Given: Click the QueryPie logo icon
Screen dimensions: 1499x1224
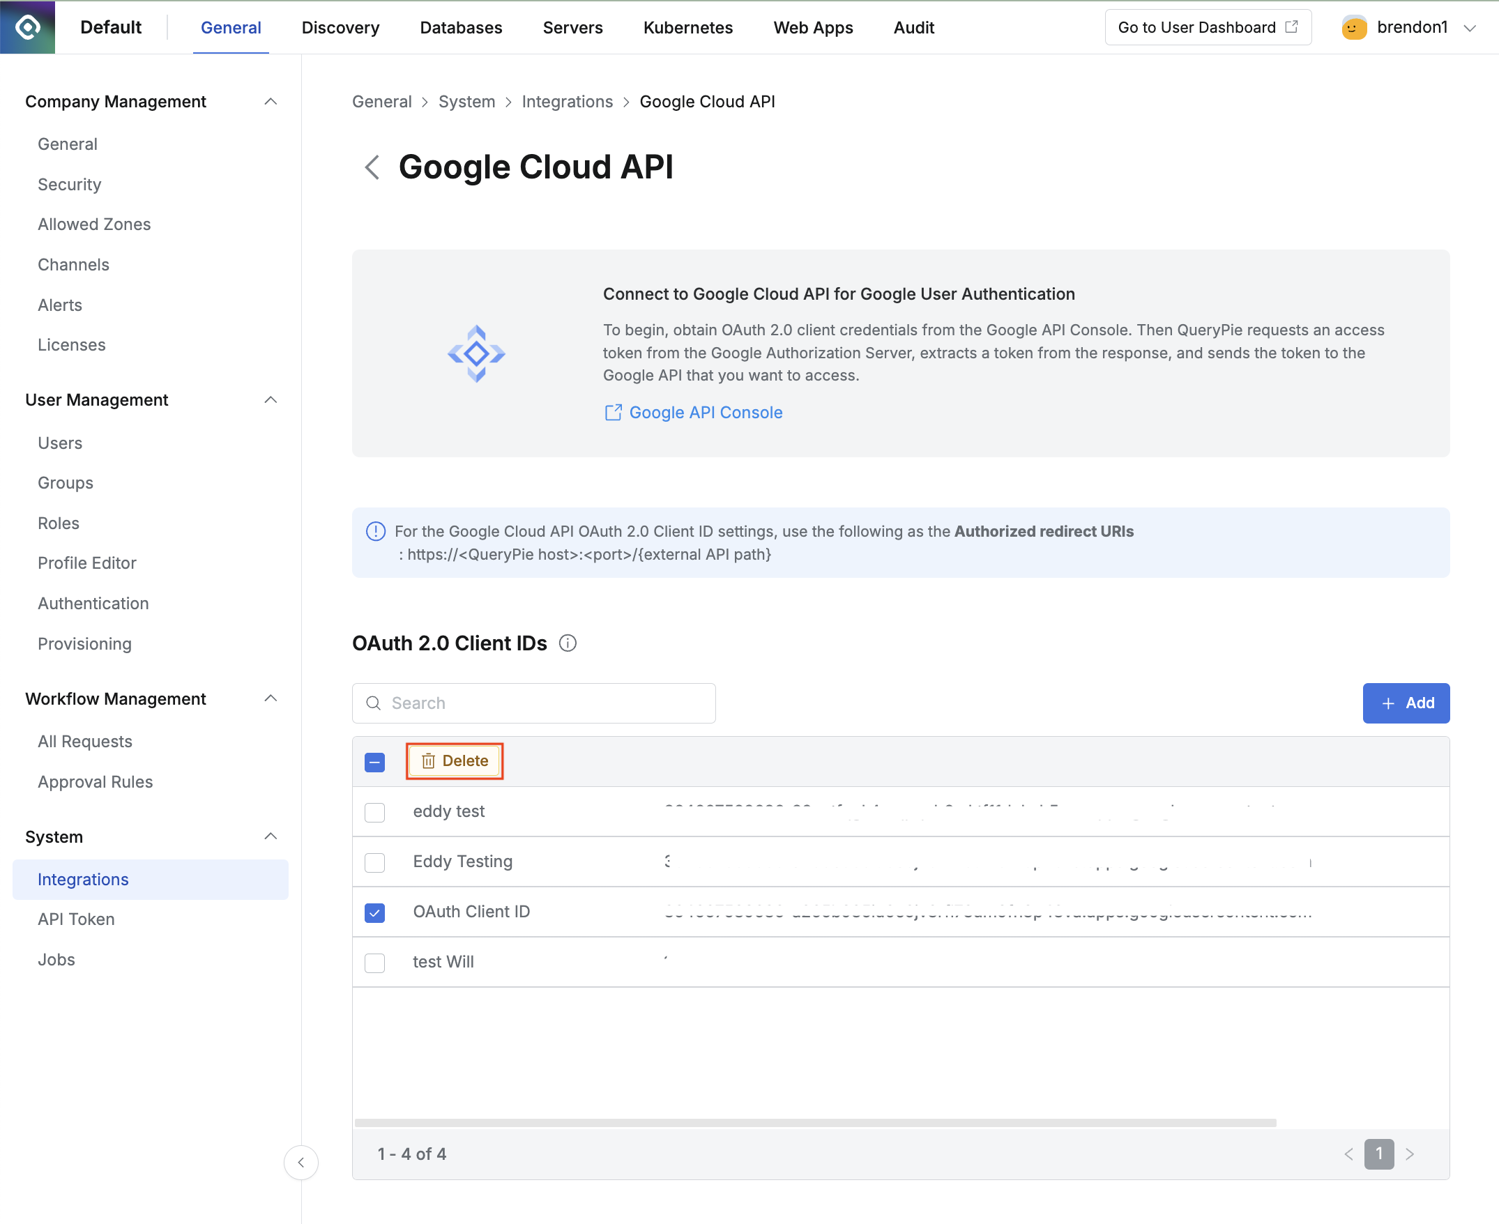Looking at the screenshot, I should [x=27, y=26].
